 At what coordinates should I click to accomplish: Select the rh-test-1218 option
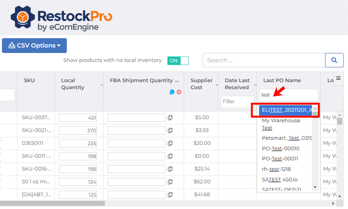(276, 169)
